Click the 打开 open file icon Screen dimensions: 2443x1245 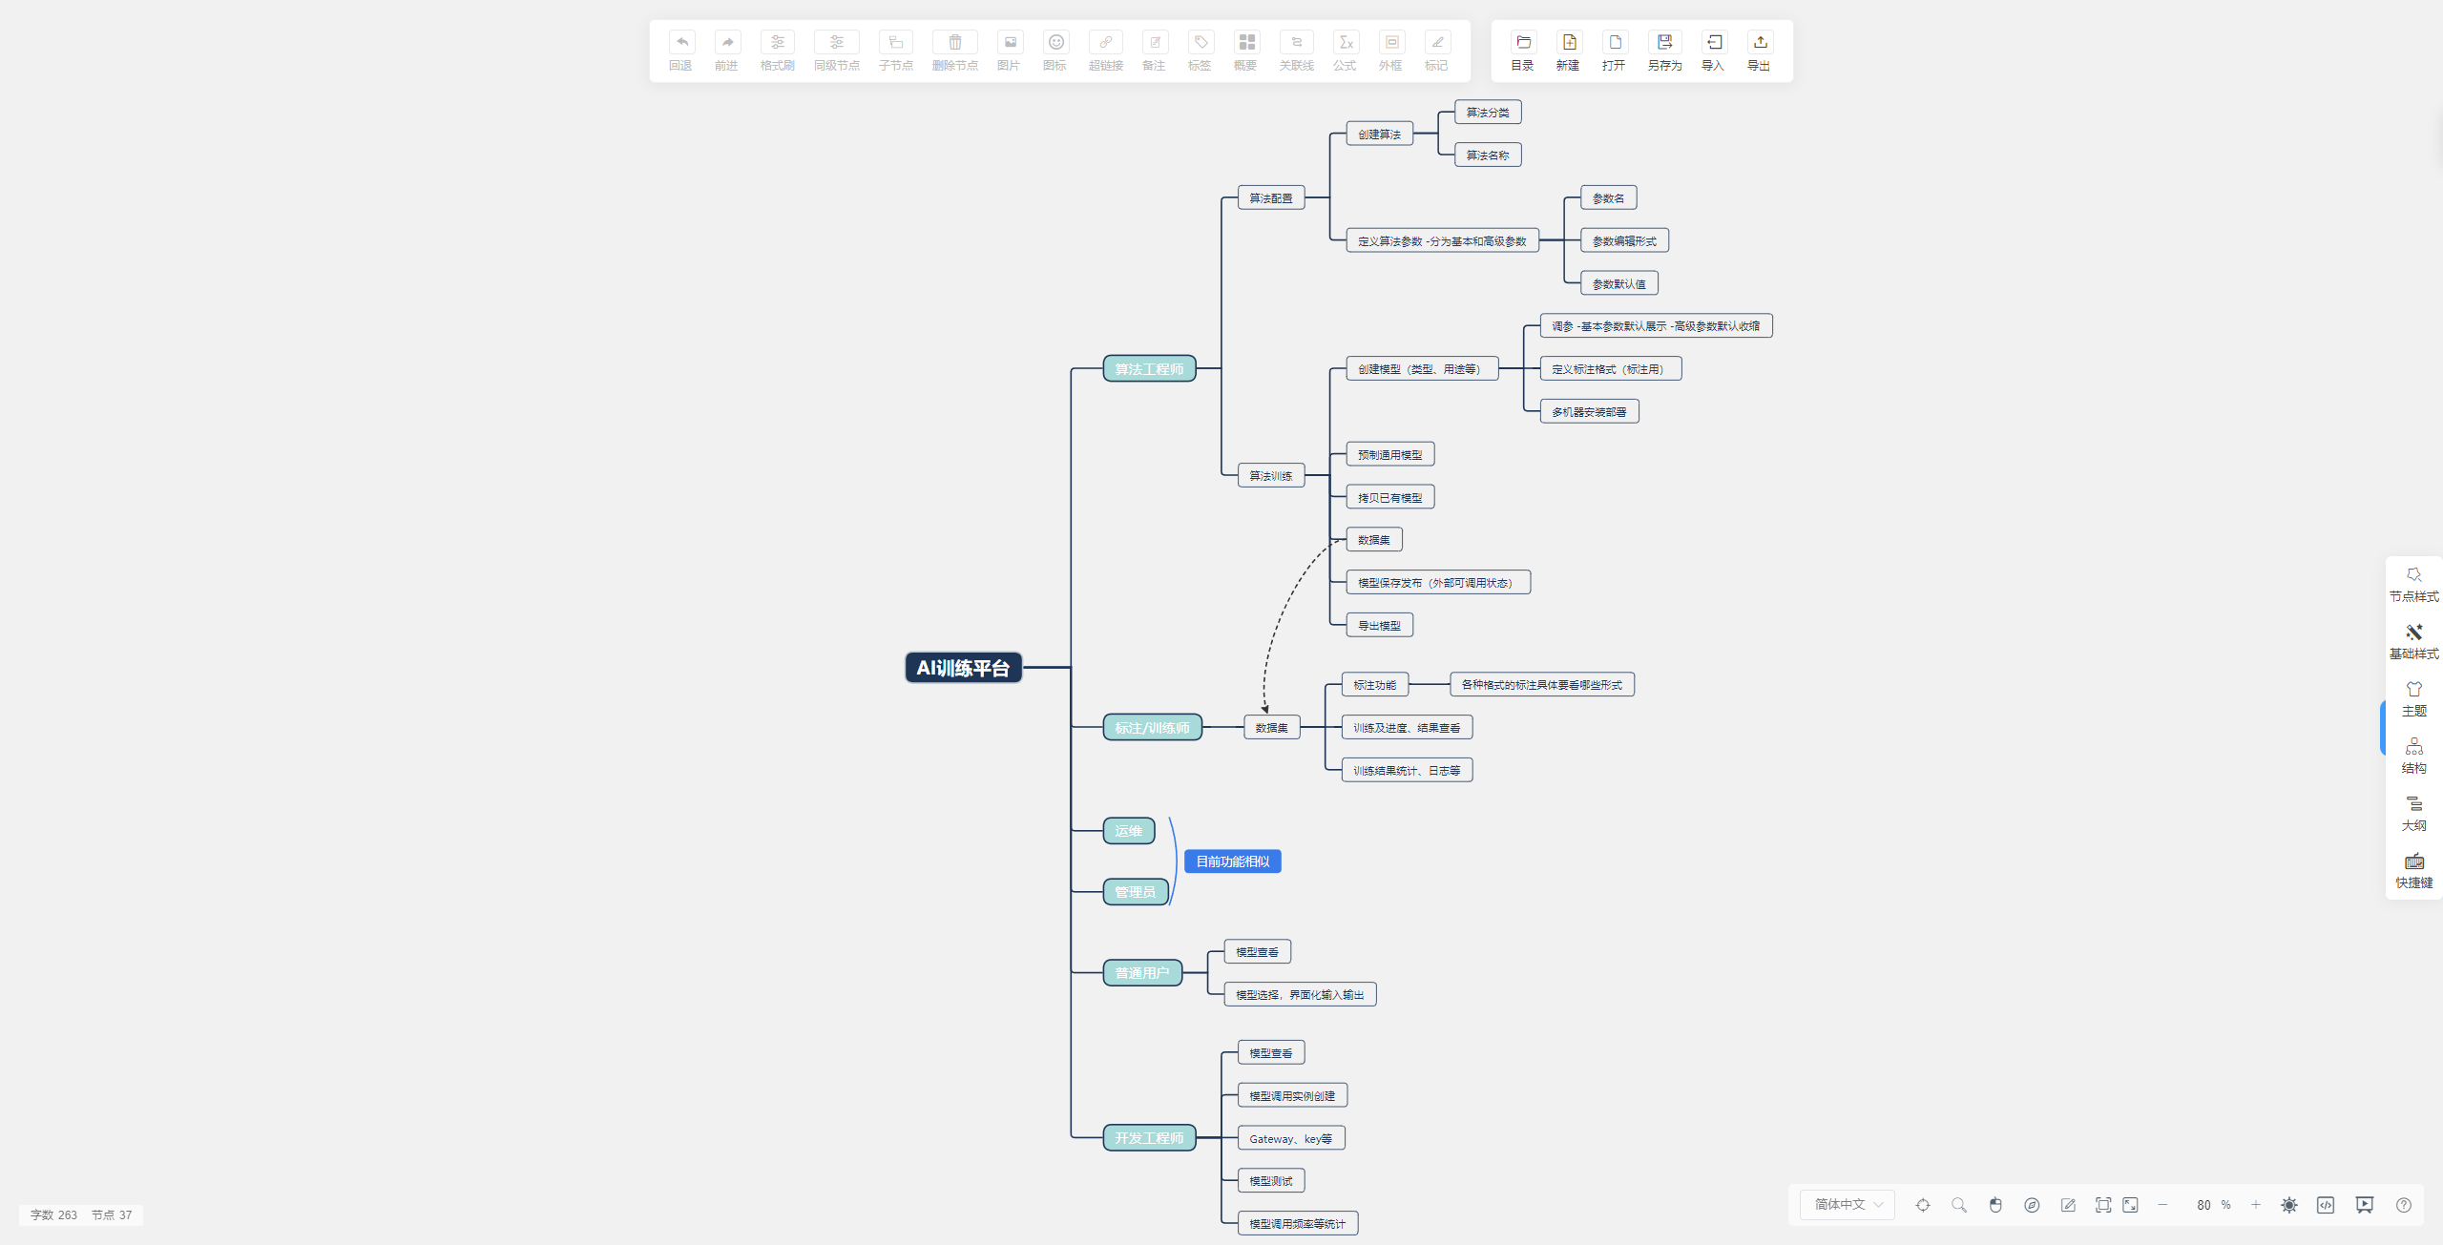[1615, 42]
